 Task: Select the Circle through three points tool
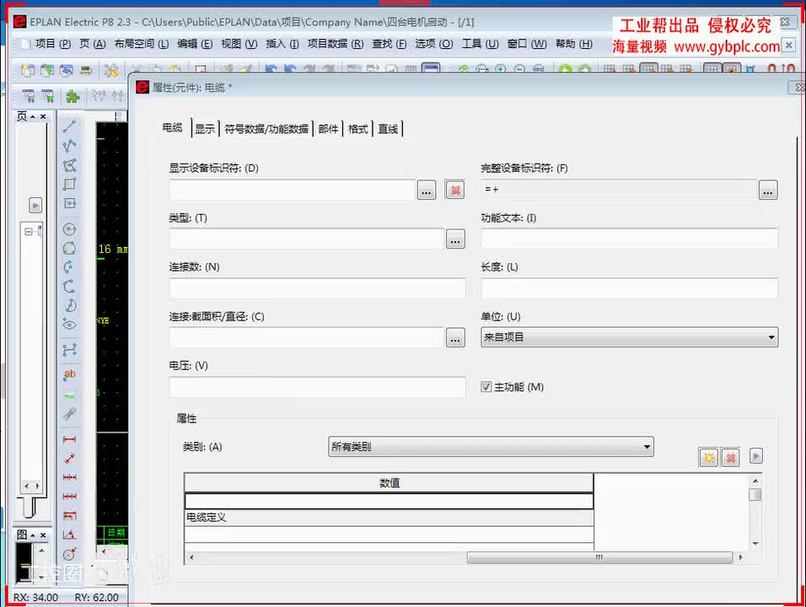click(x=69, y=248)
